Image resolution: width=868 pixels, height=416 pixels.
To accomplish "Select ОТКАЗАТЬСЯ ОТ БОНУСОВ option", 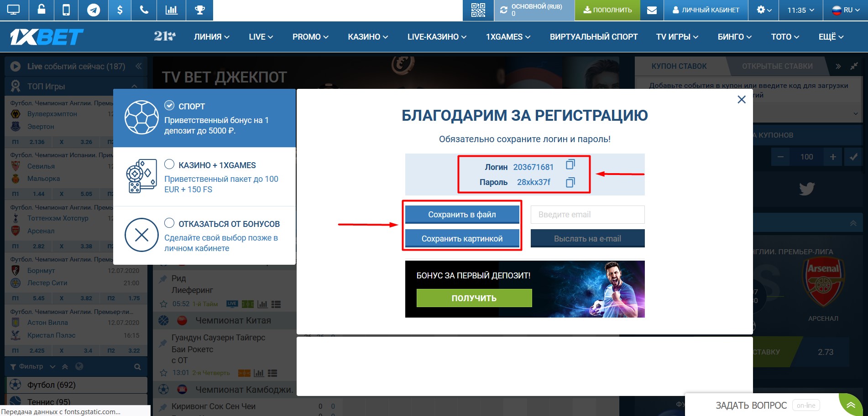I will click(x=204, y=236).
